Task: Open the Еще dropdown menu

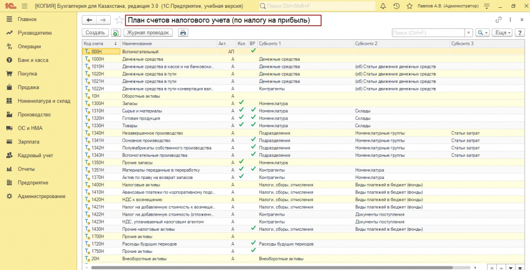Action: tap(503, 33)
